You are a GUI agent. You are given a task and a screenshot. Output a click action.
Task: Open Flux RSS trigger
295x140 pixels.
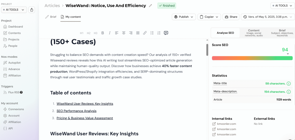pyautogui.click(x=11, y=92)
